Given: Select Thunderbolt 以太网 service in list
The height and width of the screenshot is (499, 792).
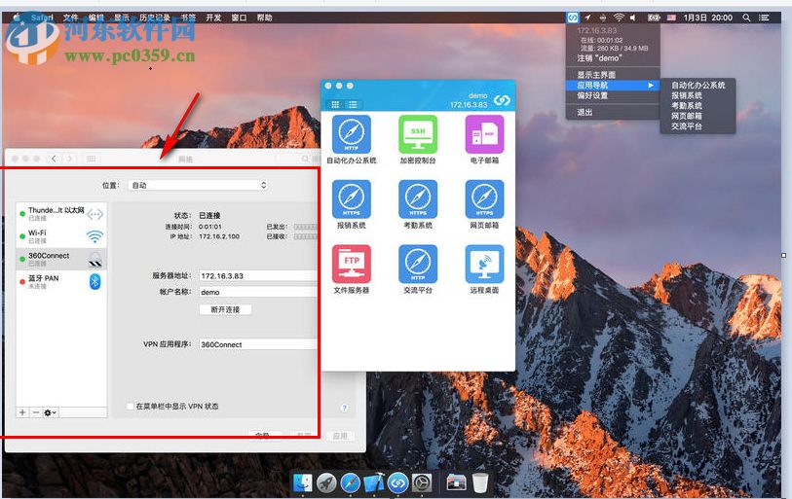Looking at the screenshot, I should (61, 214).
